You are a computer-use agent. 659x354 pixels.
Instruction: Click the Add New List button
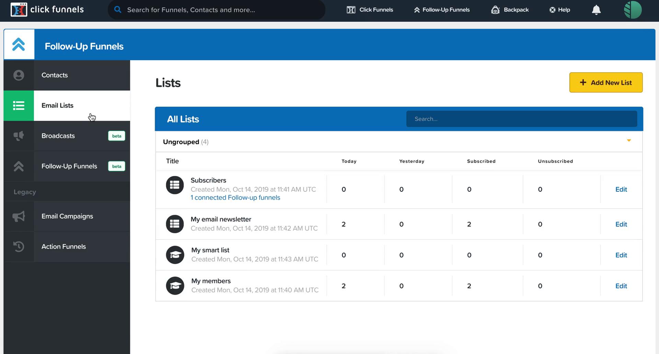(606, 82)
